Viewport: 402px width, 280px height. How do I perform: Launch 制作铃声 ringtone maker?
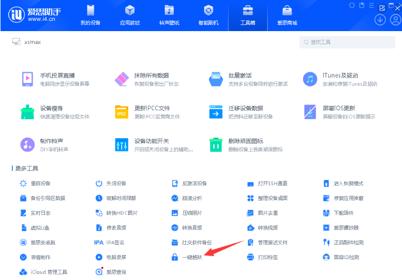(x=45, y=145)
